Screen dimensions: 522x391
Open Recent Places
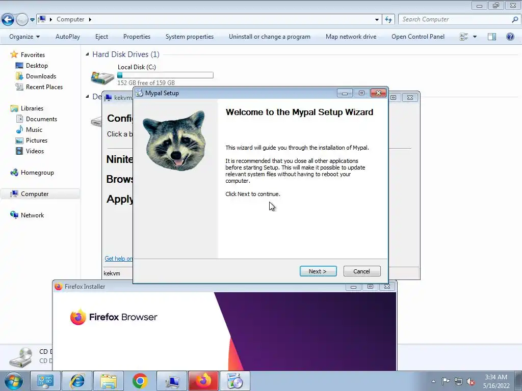(x=44, y=87)
